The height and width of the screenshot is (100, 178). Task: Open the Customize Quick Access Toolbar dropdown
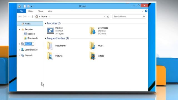tap(32, 6)
